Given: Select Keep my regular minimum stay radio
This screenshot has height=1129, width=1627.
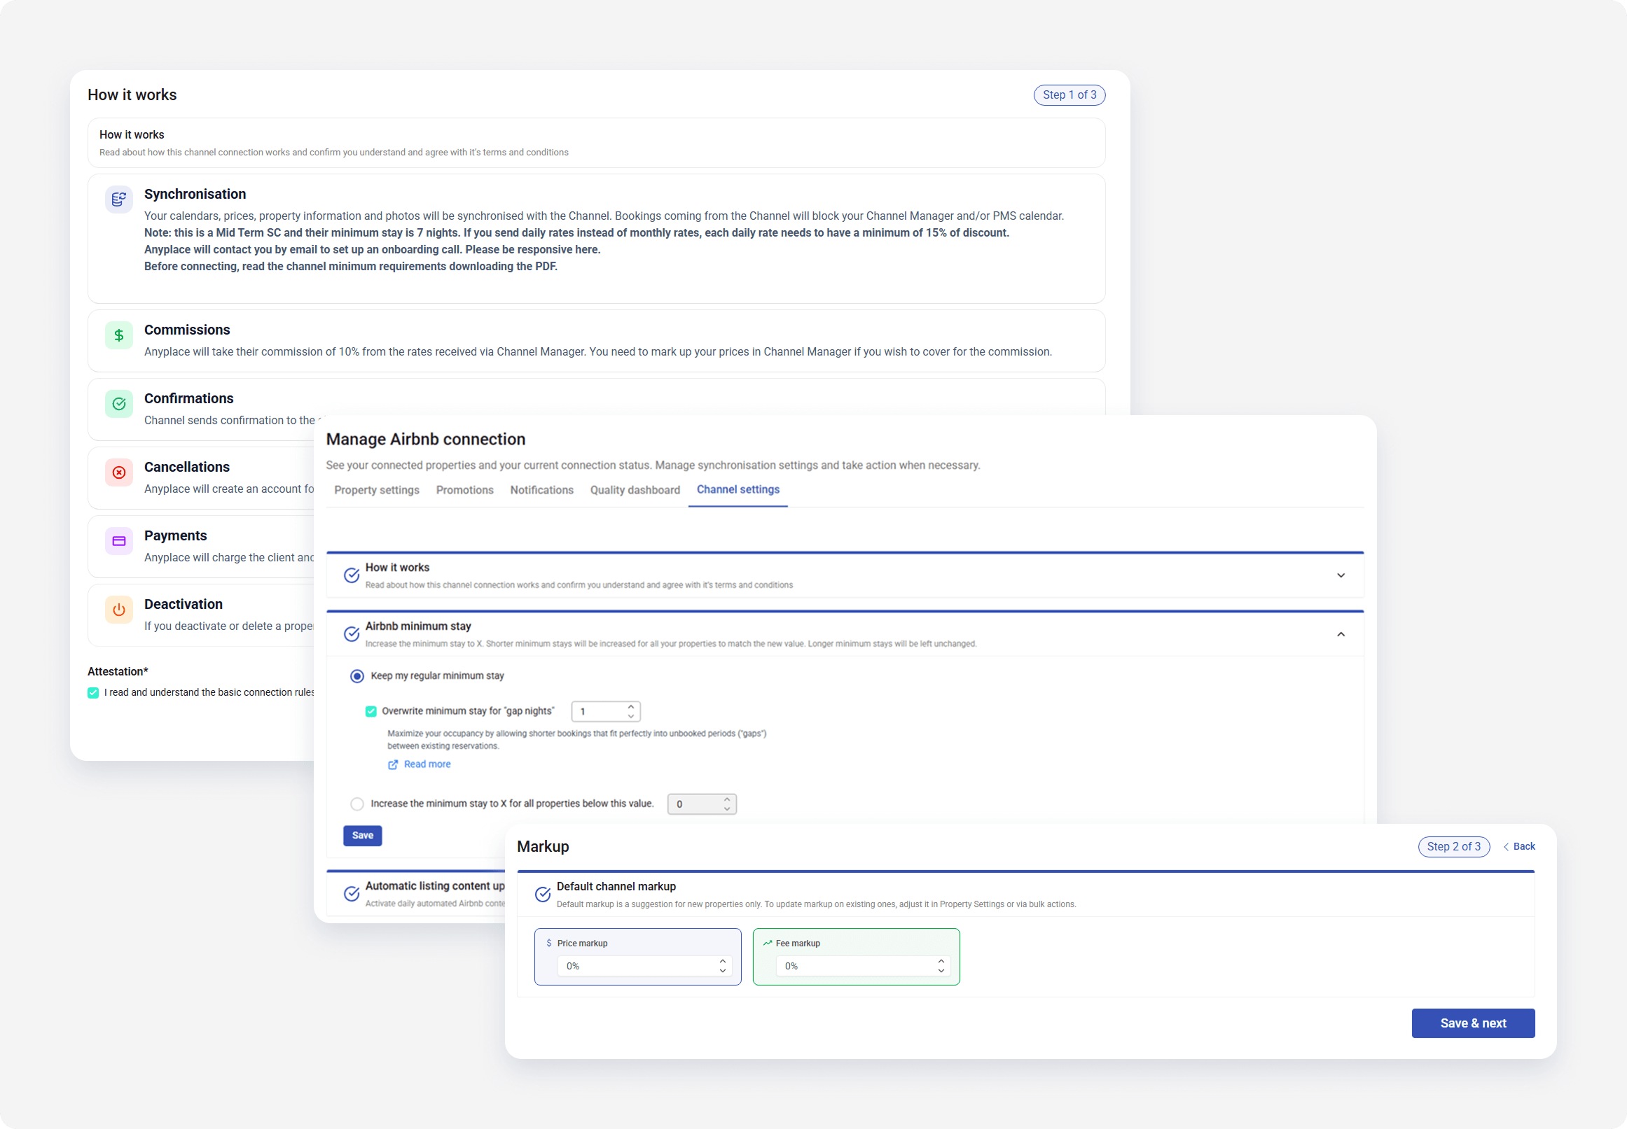Looking at the screenshot, I should click(357, 676).
